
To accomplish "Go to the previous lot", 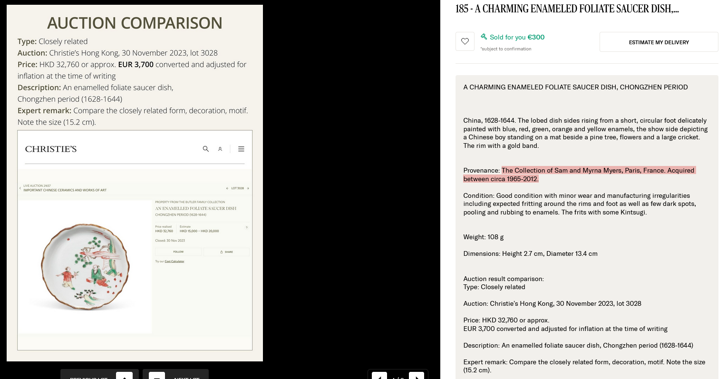I will tap(99, 374).
